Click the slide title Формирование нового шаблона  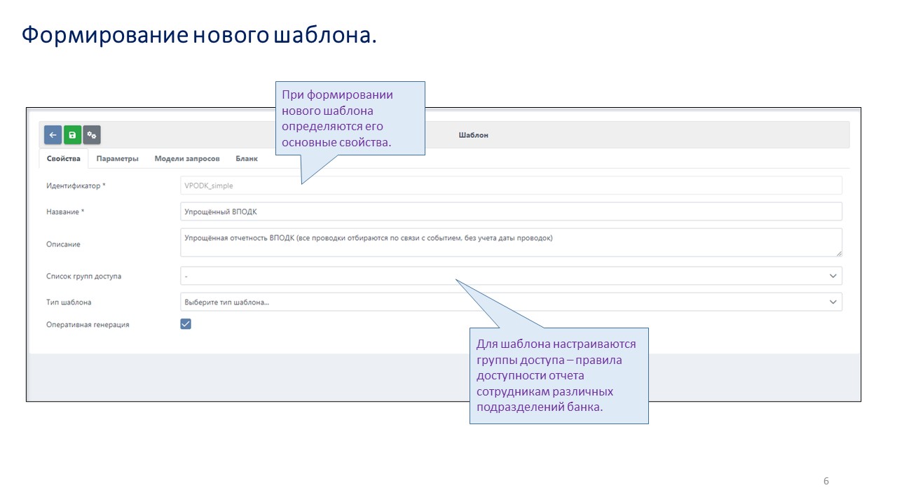click(199, 35)
